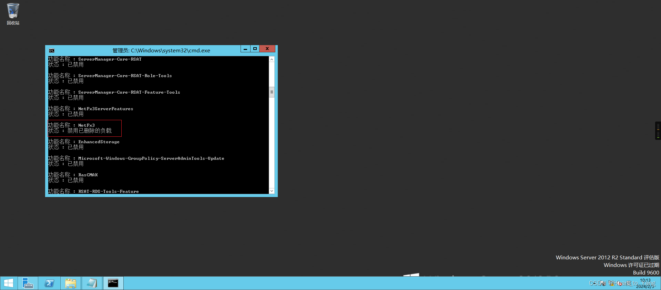
Task: Open the Notepad taskbar icon
Action: (92, 283)
